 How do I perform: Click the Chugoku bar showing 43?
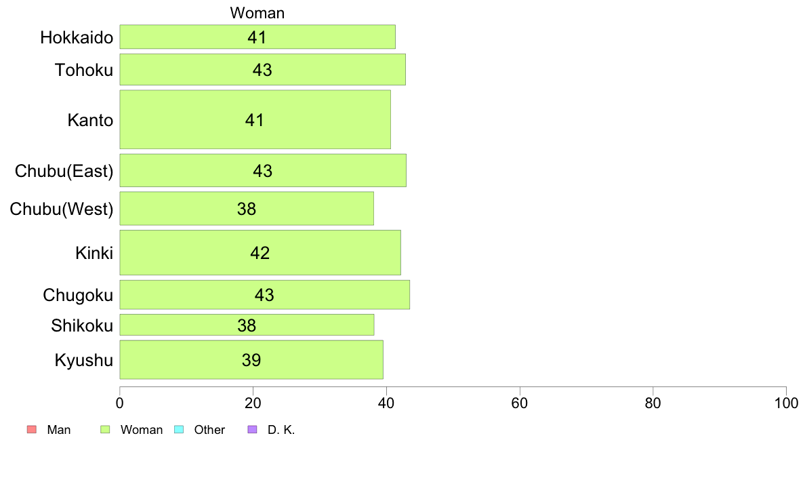tap(264, 295)
